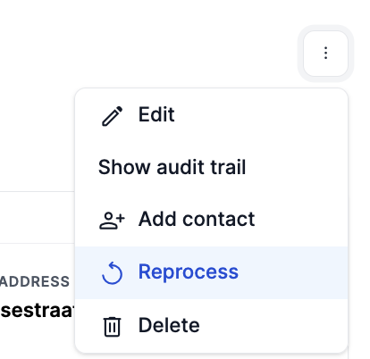Click the Edit text label
Screen dimensions: 370x359
click(x=156, y=114)
